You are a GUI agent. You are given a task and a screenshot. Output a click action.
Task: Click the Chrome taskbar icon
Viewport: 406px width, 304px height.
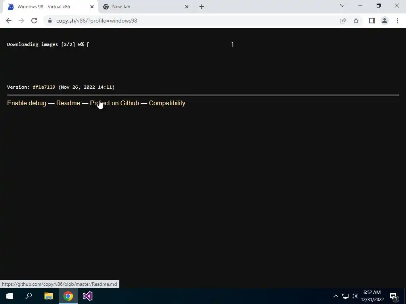click(68, 296)
